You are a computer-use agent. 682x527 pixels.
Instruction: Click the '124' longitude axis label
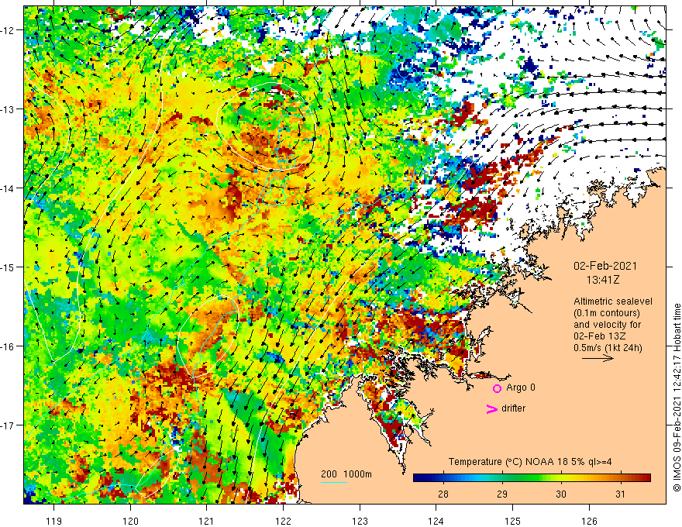coord(436,521)
